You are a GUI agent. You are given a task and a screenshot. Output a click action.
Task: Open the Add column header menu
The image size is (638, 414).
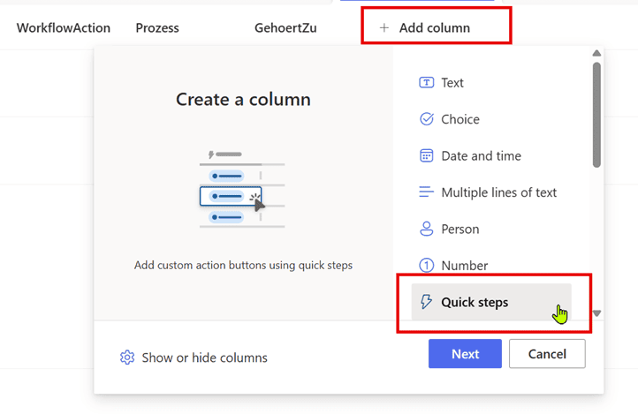tap(434, 28)
